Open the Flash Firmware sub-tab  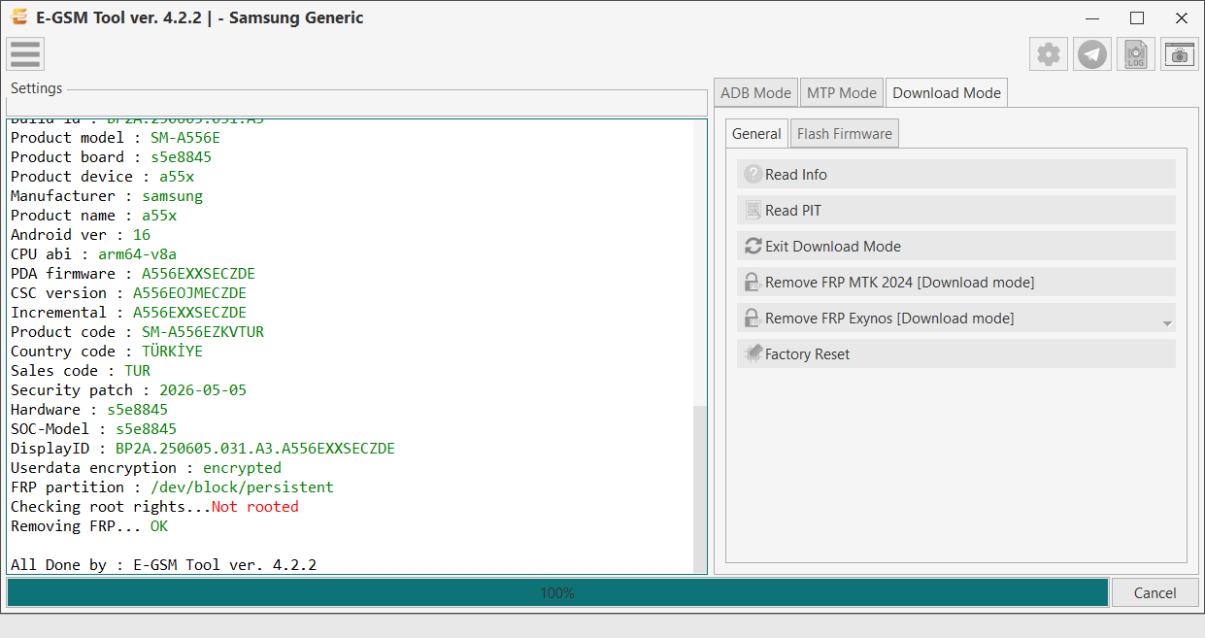[845, 134]
